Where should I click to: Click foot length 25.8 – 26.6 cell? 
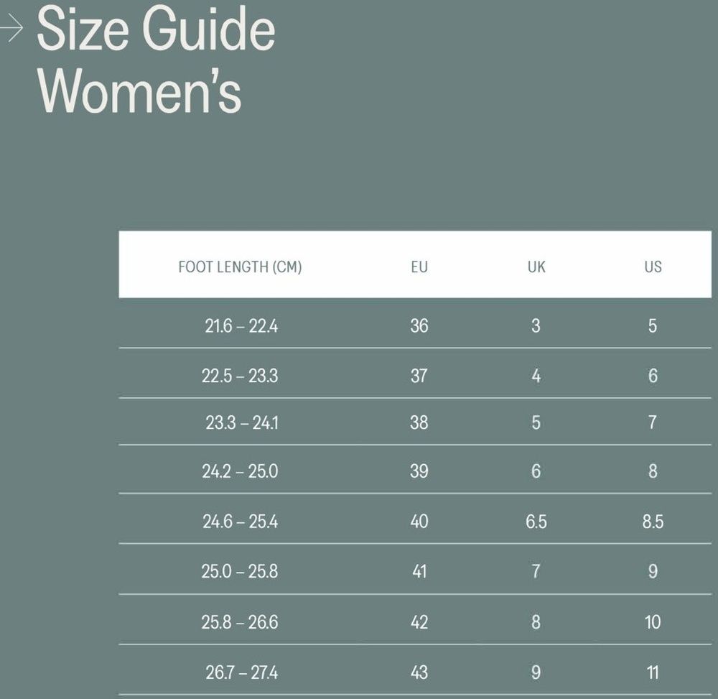coord(240,622)
